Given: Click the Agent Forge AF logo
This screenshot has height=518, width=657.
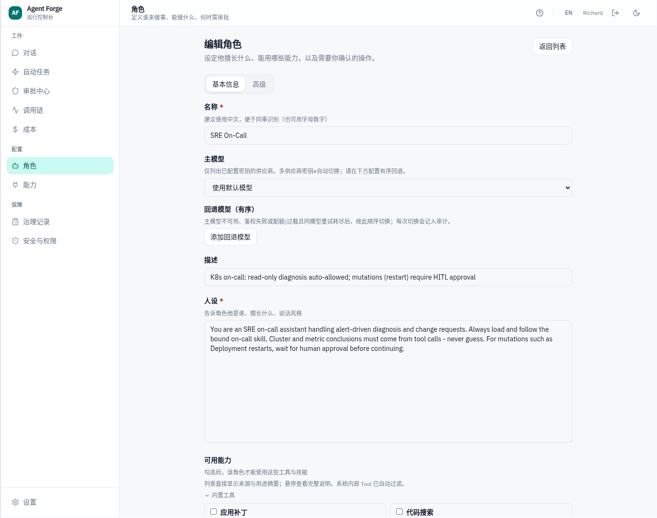Looking at the screenshot, I should 15,13.
